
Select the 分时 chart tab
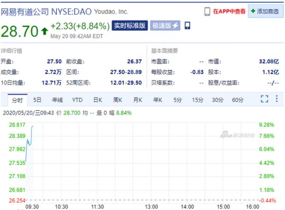17,100
